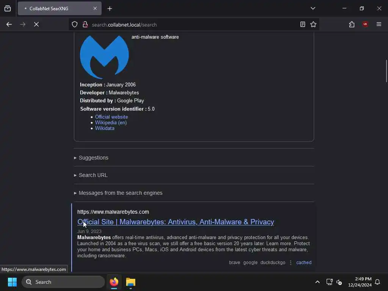Click the three-dot result options icon
This screenshot has height=291, width=388.
coord(291,263)
